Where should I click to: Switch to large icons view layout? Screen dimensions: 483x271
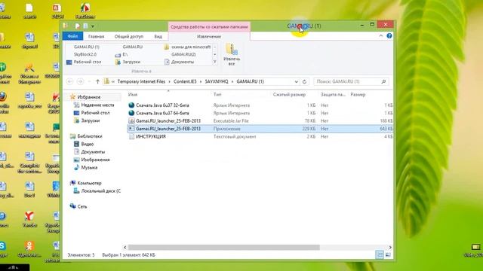(x=388, y=254)
